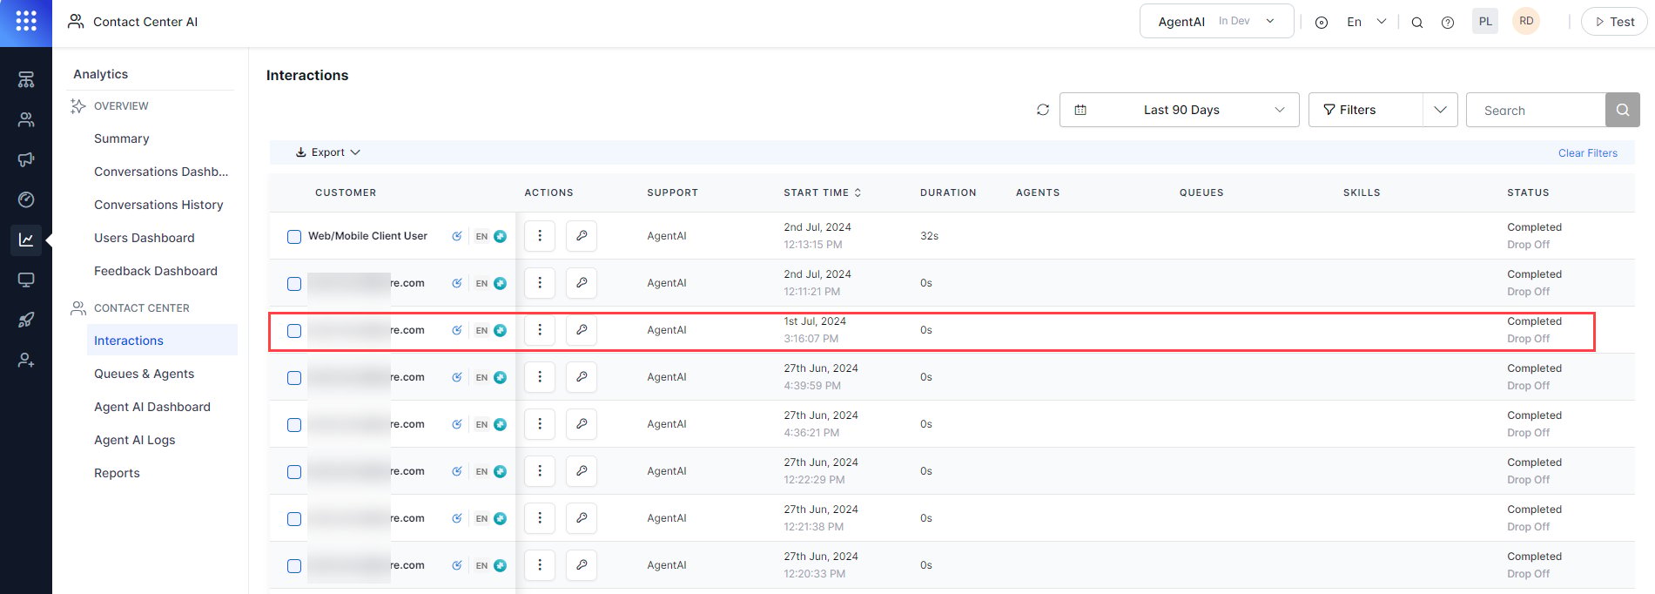
Task: Click the PL badge in top bar
Action: click(x=1485, y=22)
